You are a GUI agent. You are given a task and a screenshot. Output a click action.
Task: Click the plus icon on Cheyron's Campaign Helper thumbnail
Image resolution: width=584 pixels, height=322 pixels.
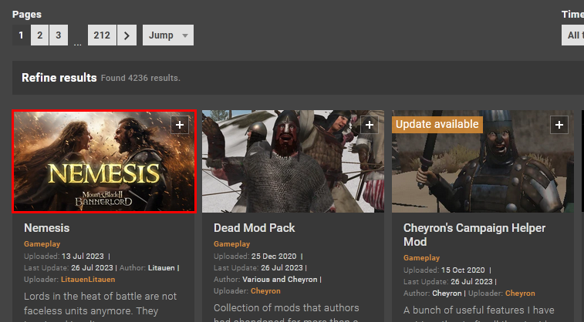tap(559, 125)
